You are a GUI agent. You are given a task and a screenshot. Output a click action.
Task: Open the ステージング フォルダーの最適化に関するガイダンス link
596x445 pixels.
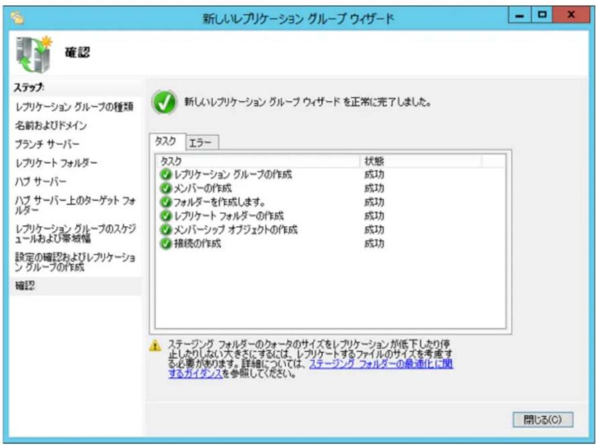(310, 369)
